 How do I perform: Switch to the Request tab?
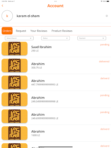21,31
